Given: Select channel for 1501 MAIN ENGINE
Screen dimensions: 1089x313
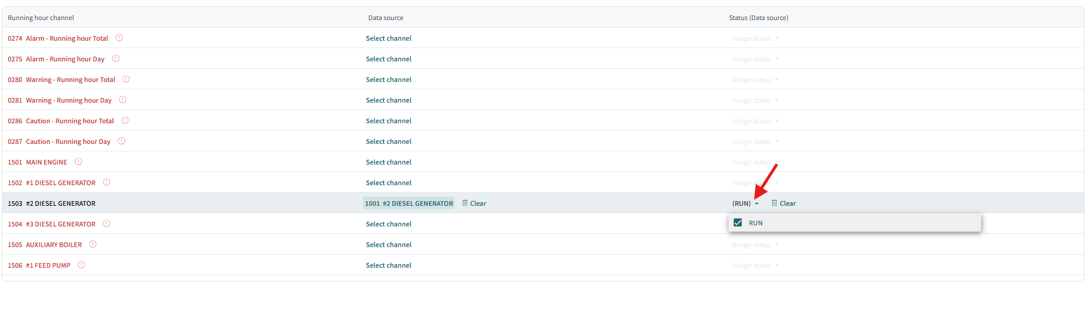Looking at the screenshot, I should [389, 162].
